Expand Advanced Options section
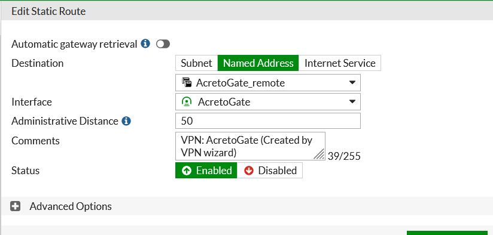The width and height of the screenshot is (493, 235). tap(15, 206)
